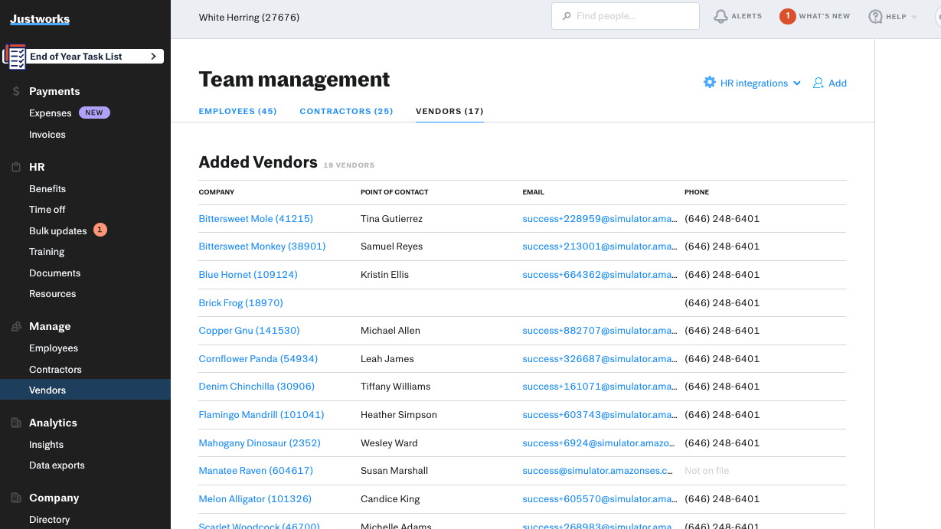Click the Company section heading
This screenshot has height=529, width=941.
click(x=54, y=498)
